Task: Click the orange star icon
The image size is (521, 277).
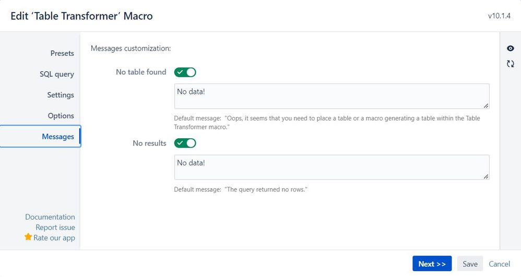Action: [x=28, y=237]
